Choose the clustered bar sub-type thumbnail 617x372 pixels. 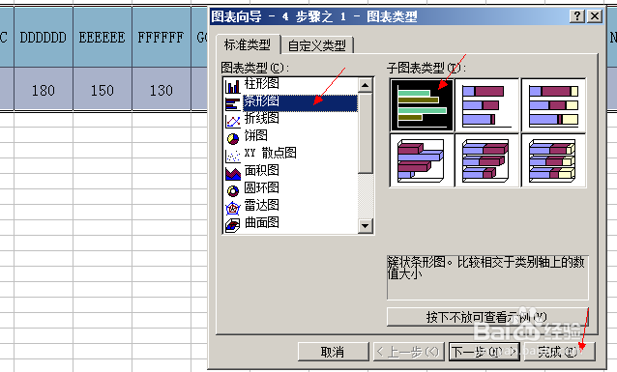(x=422, y=105)
